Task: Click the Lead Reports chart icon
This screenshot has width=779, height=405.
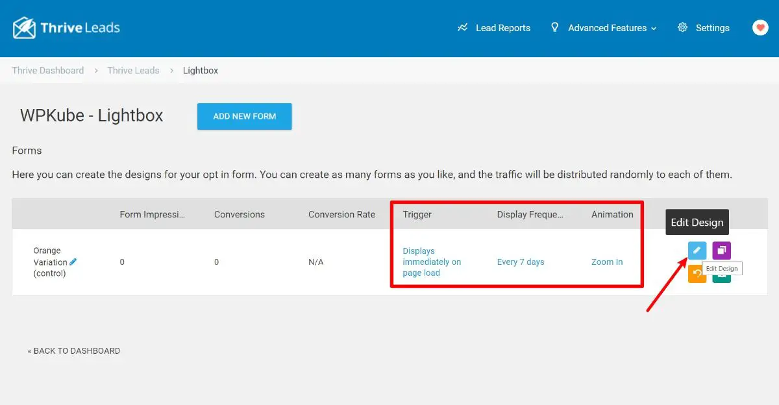Action: [x=462, y=28]
